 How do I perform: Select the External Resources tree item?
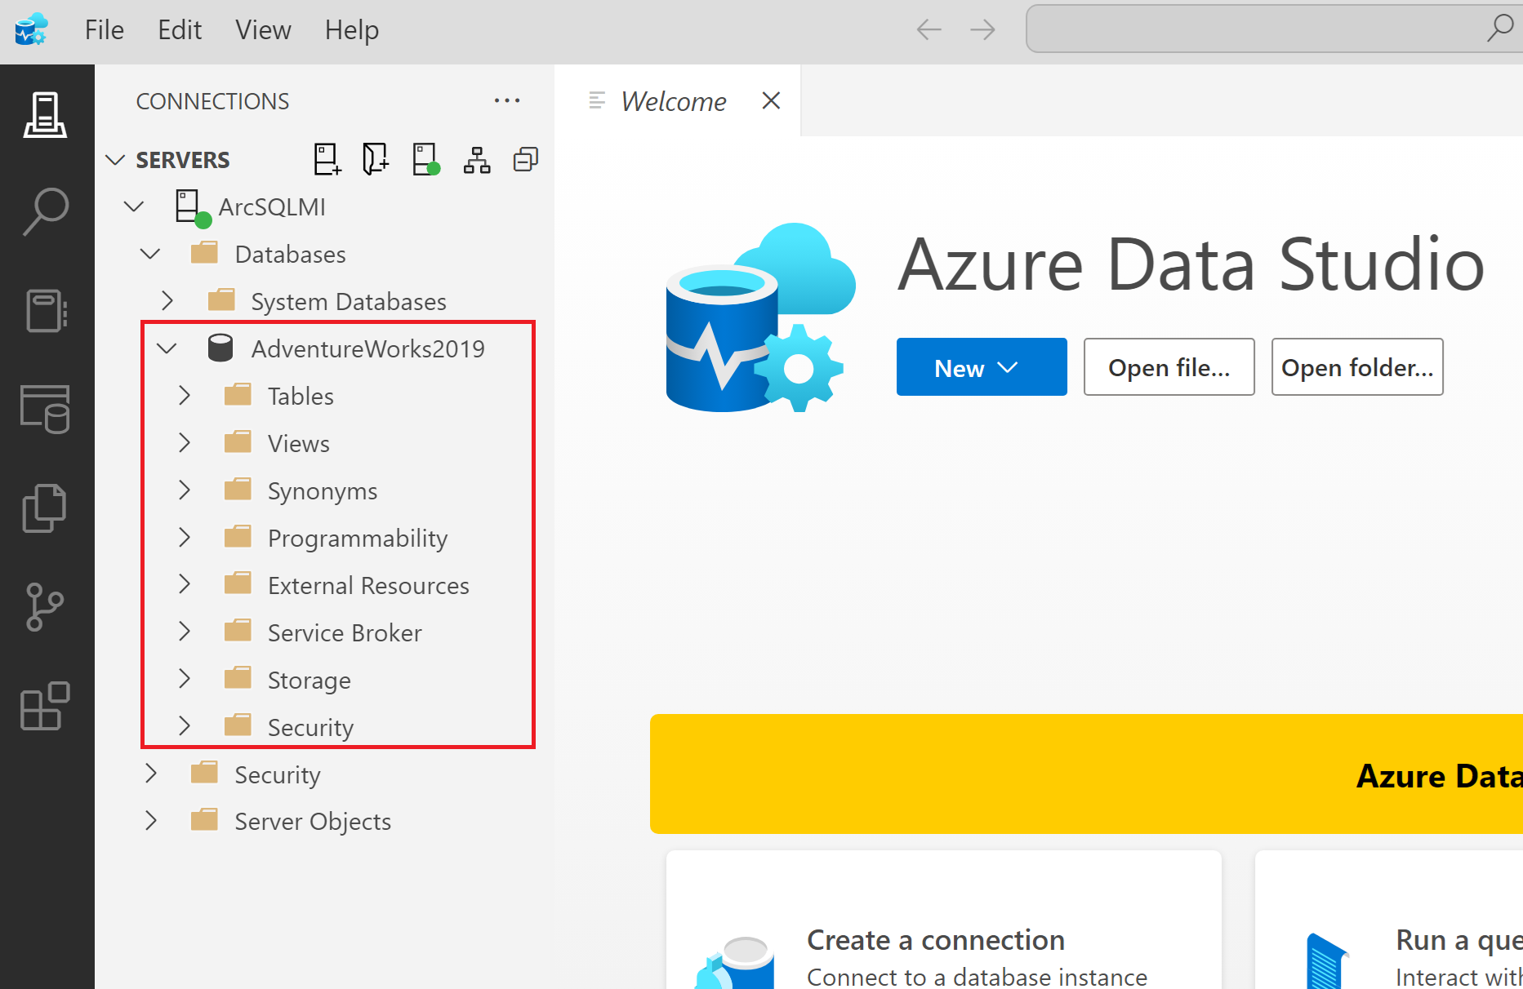point(368,586)
